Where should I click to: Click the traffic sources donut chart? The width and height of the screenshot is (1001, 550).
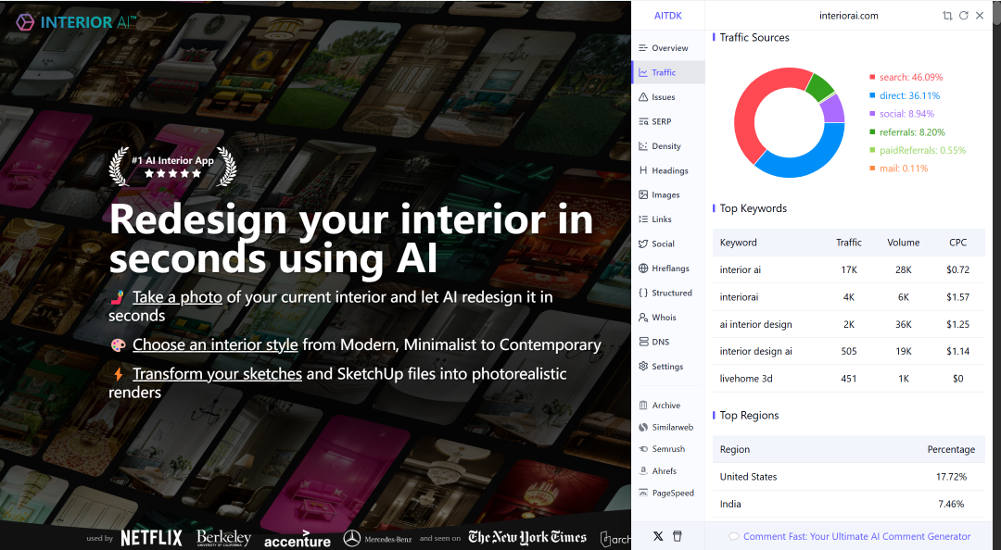coord(790,122)
